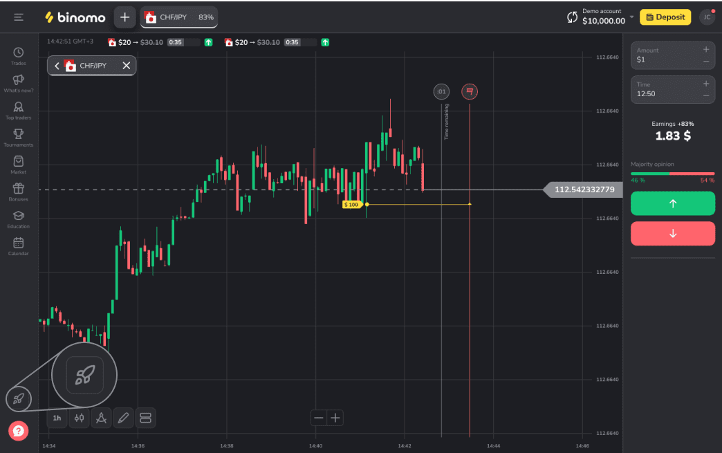
Task: Open the hamburger main menu
Action: 19,17
